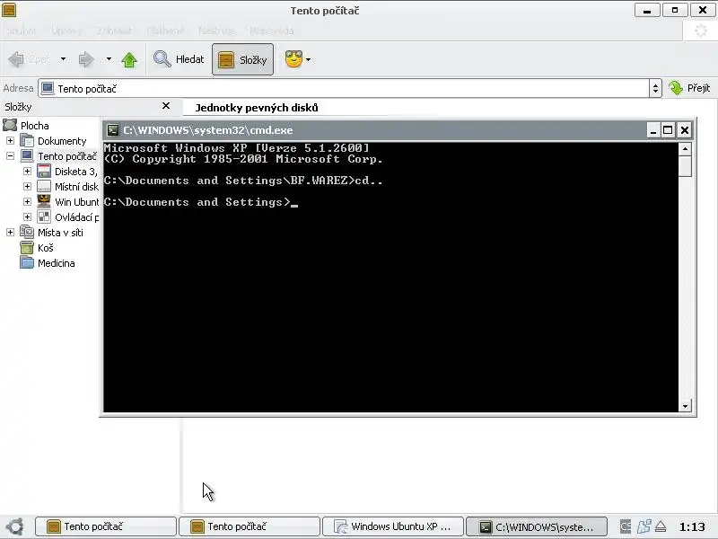The width and height of the screenshot is (718, 539).
Task: Select Dokumenty folder in tree
Action: tap(62, 141)
